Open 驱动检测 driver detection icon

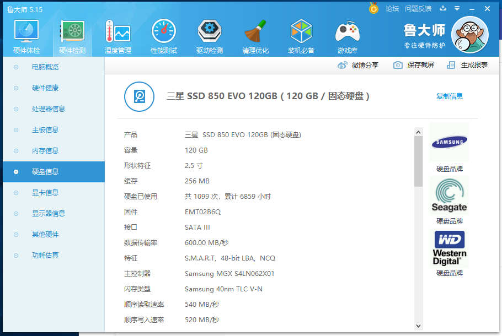click(210, 31)
